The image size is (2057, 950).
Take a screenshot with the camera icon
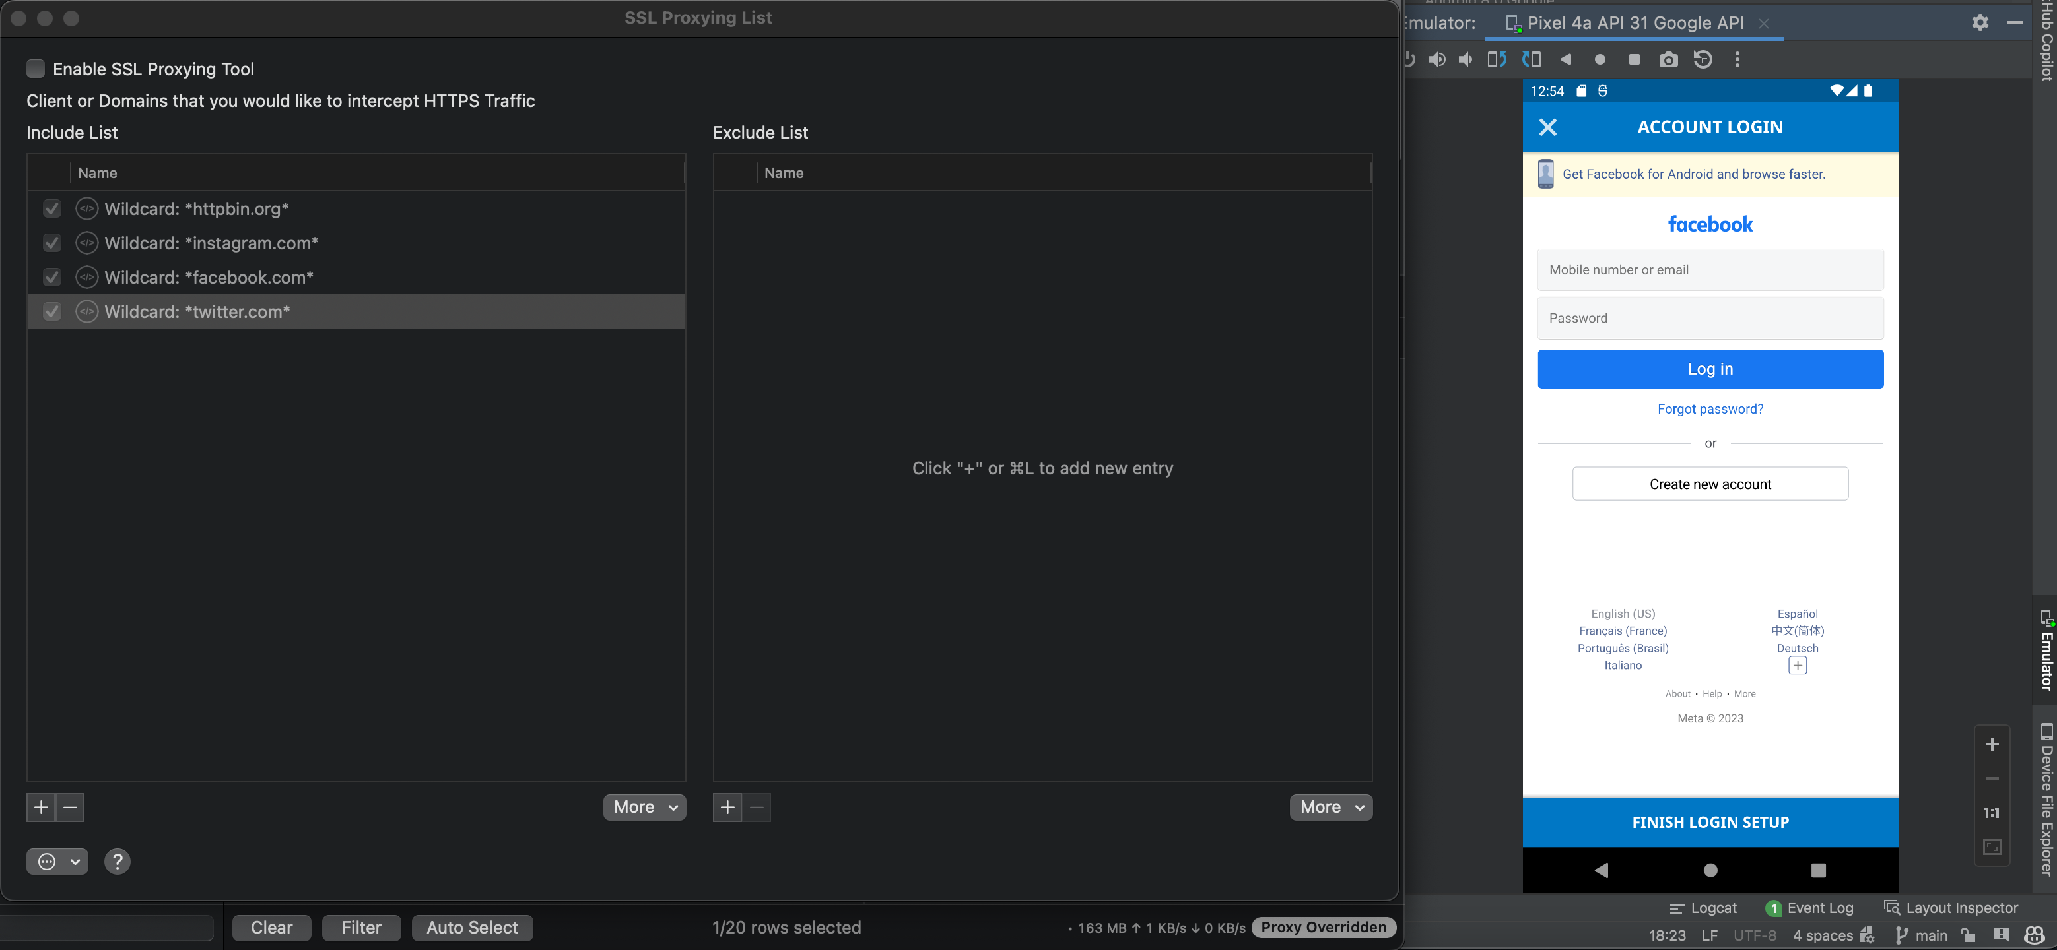coord(1668,59)
